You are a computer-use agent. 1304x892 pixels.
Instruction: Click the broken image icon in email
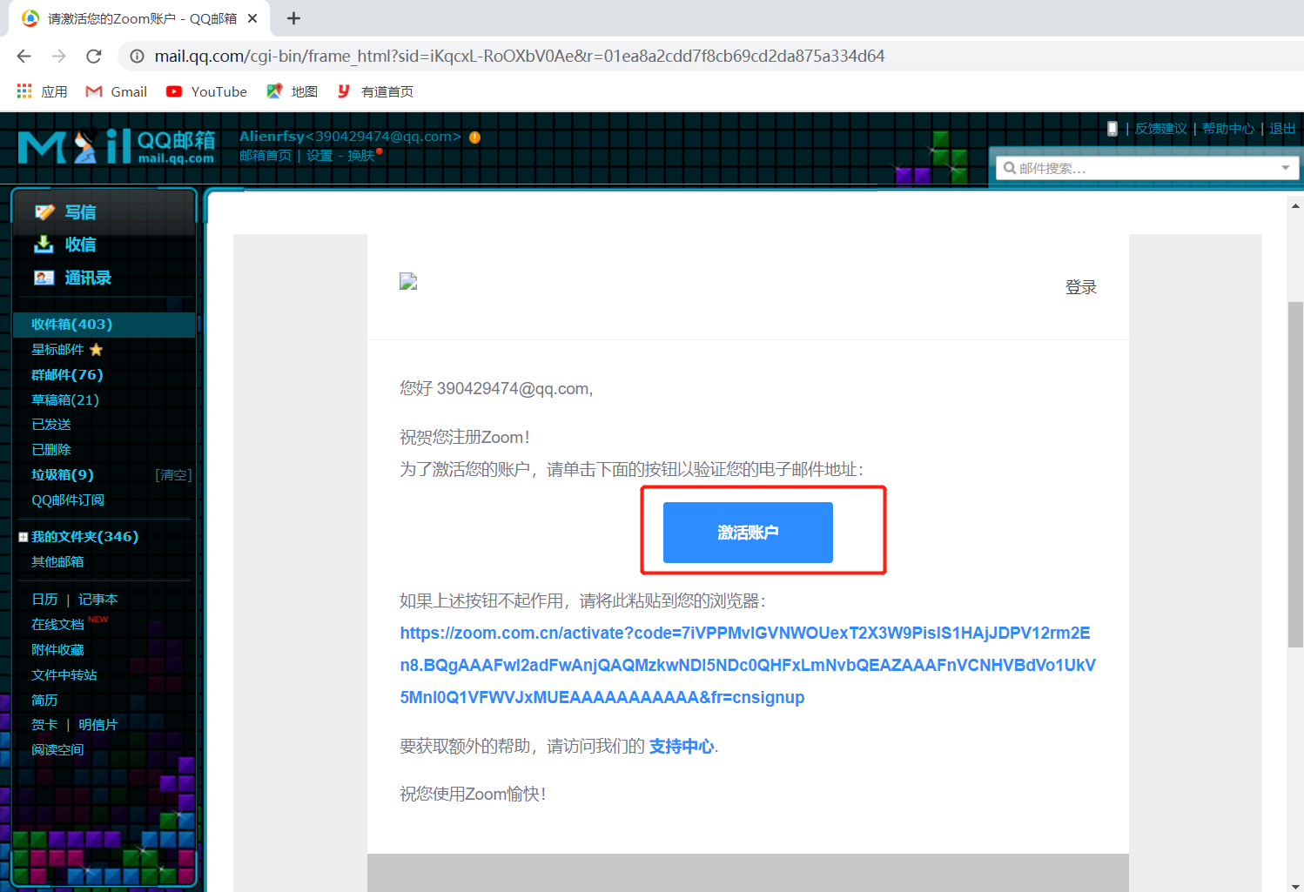(x=408, y=281)
